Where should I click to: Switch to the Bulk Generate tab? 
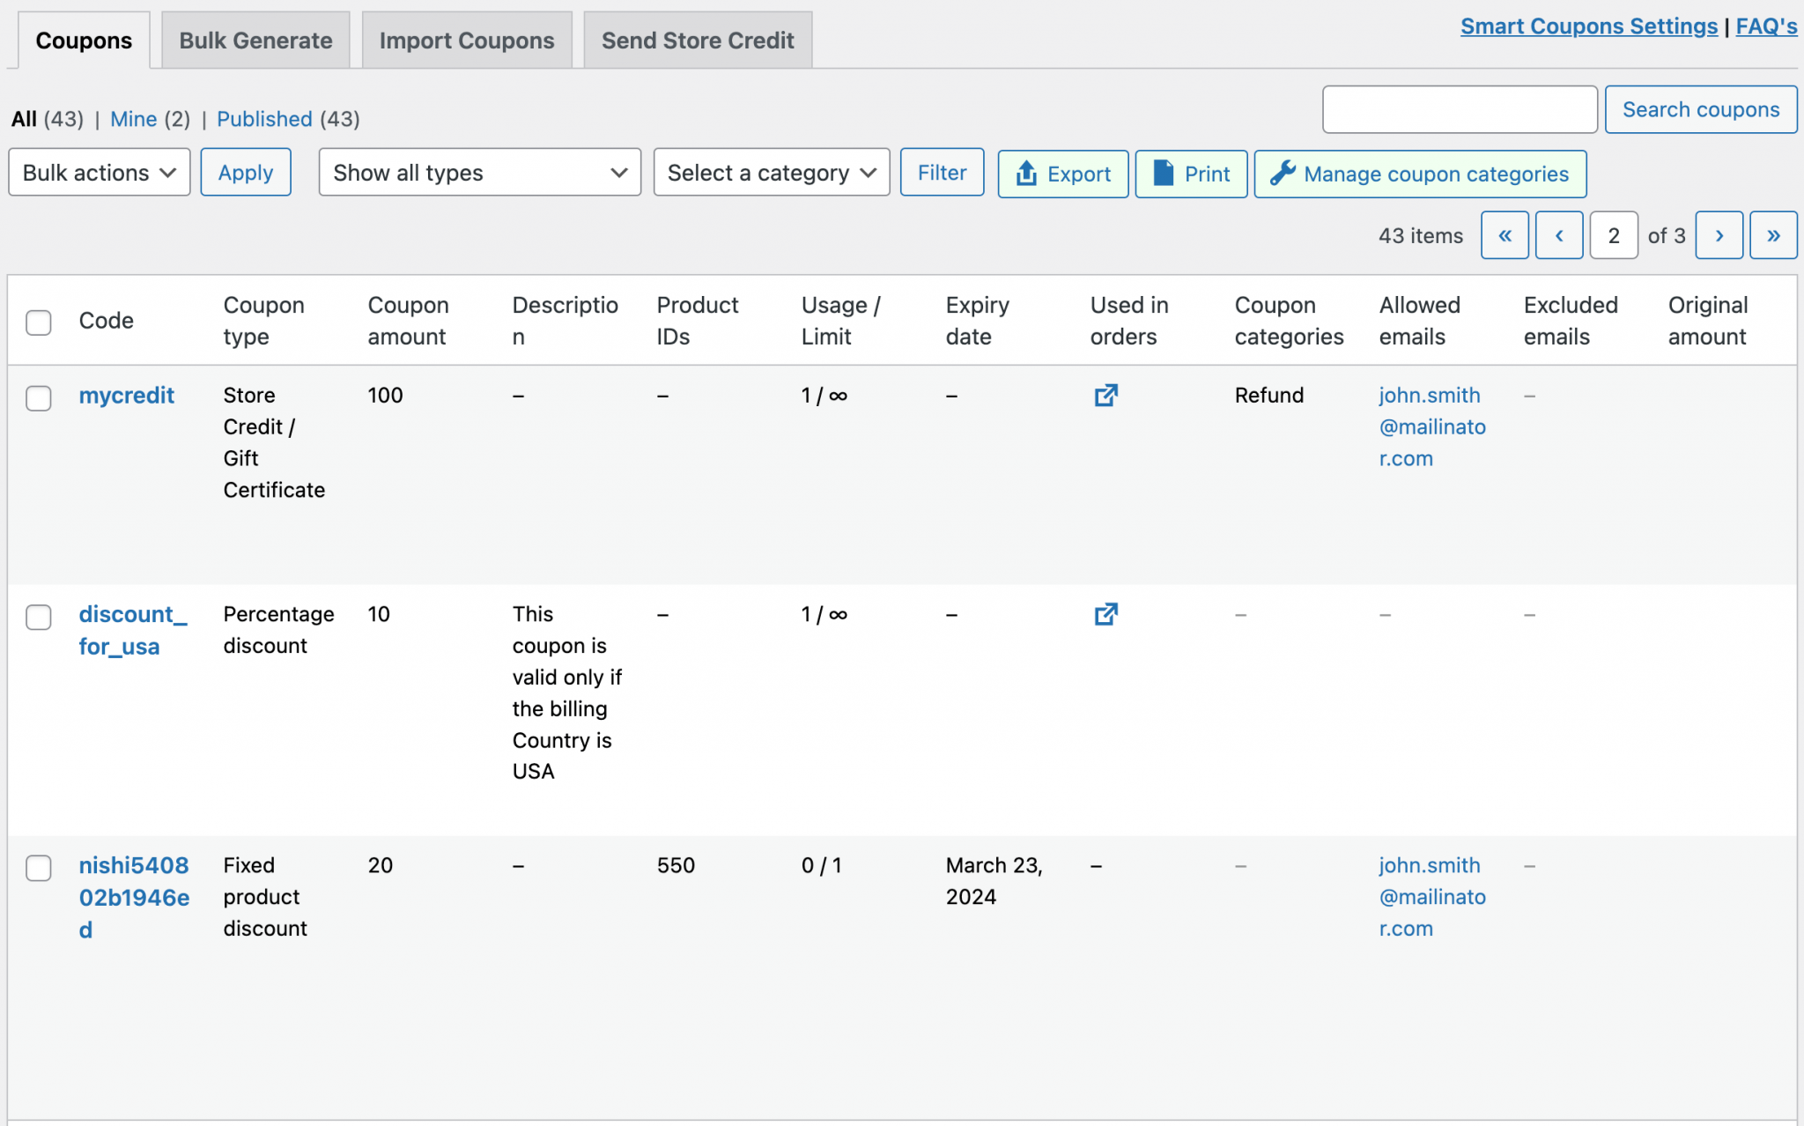(x=255, y=41)
